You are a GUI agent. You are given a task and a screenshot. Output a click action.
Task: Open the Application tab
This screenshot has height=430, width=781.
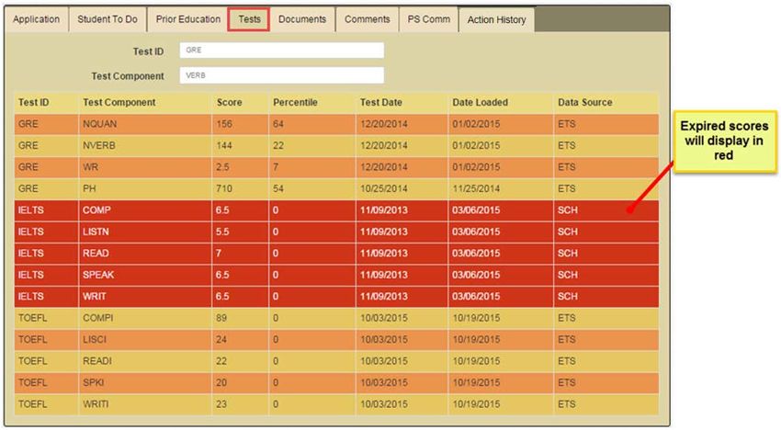click(37, 19)
